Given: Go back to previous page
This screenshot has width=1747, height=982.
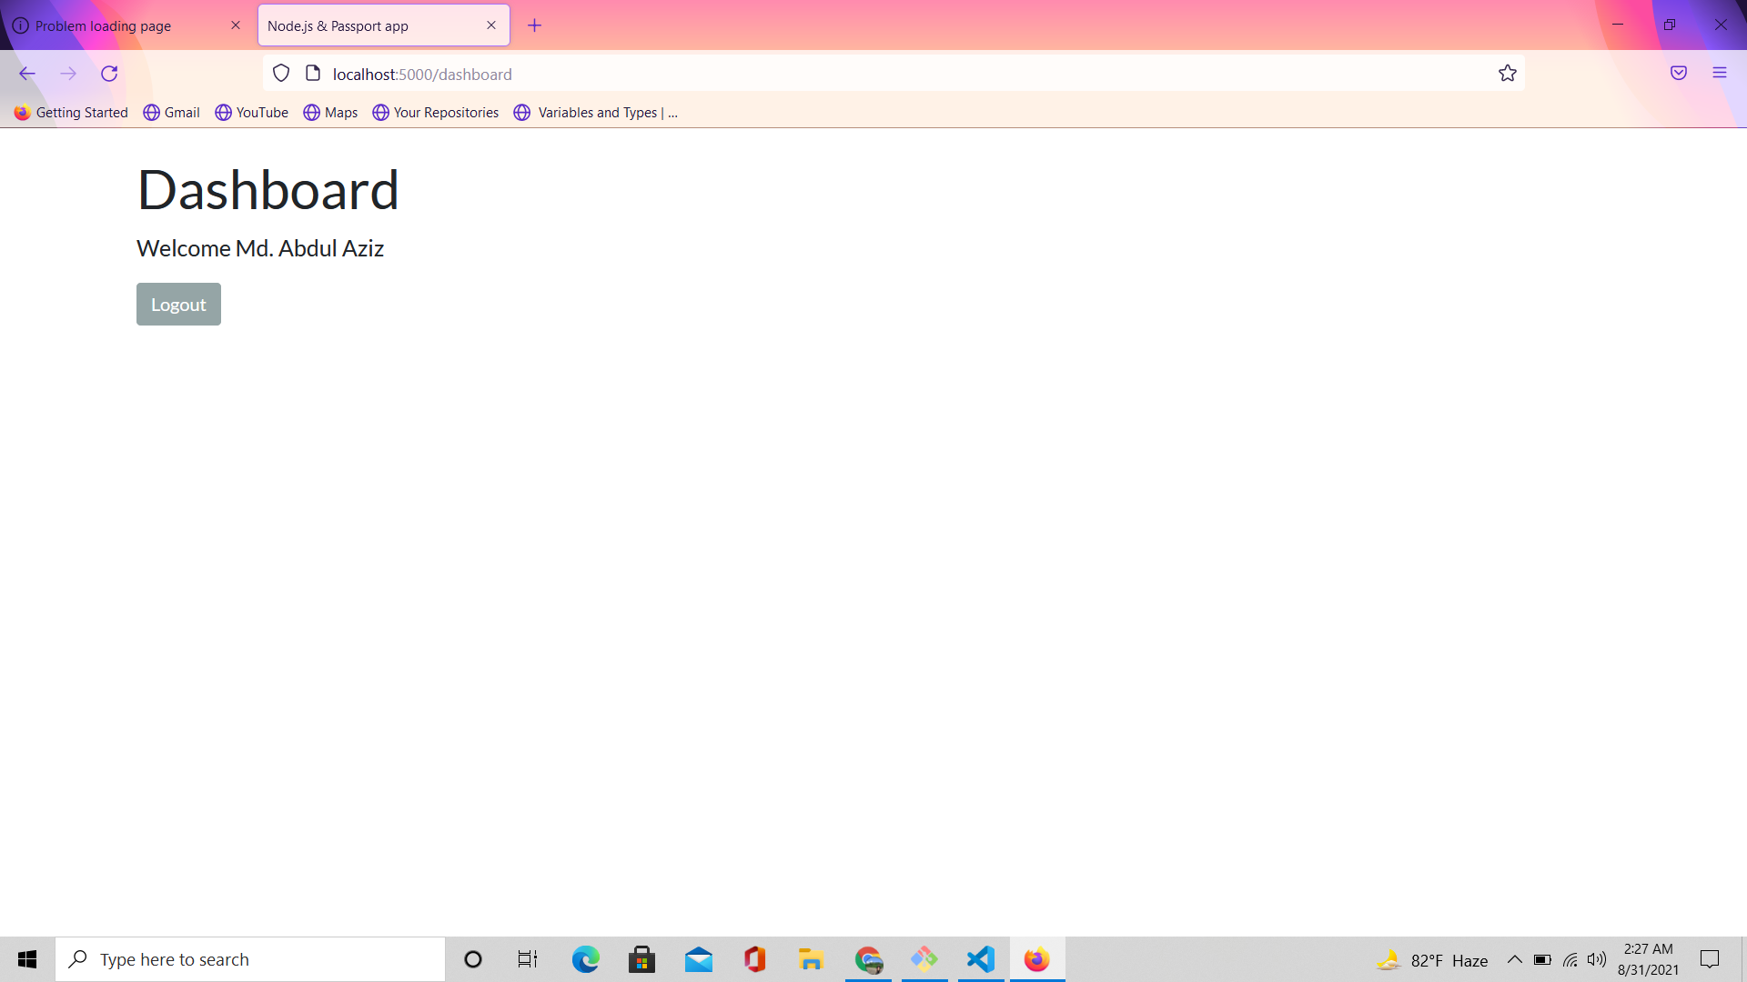Looking at the screenshot, I should click(x=27, y=74).
